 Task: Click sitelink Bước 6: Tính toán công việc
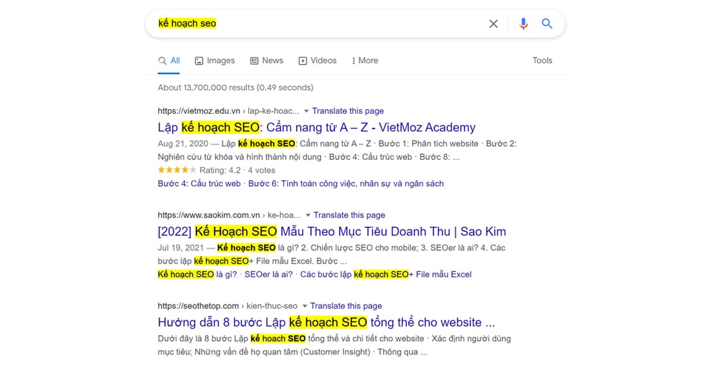click(x=346, y=184)
